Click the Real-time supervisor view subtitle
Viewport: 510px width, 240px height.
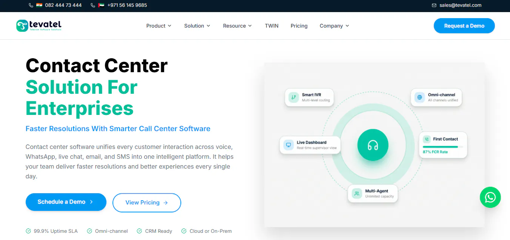point(317,148)
